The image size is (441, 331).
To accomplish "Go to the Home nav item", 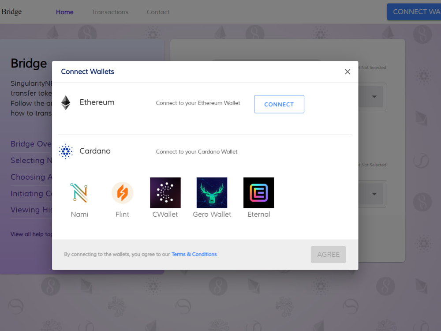I will 65,12.
